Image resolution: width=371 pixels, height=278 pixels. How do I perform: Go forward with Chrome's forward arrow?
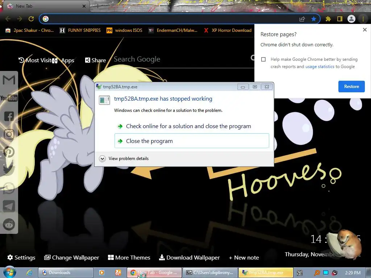click(20, 19)
